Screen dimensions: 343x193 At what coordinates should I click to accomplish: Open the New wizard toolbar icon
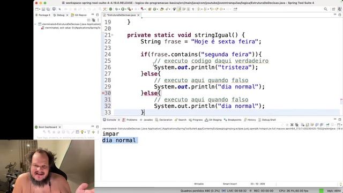coord(37,9)
